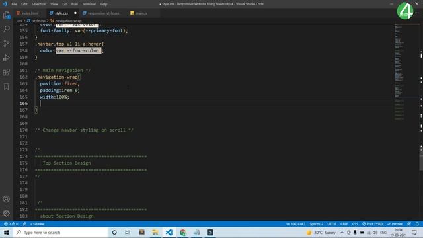Open the File menu
This screenshot has height=238, width=423.
click(15, 4)
